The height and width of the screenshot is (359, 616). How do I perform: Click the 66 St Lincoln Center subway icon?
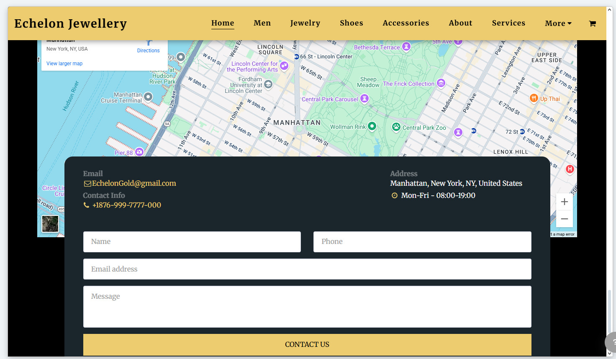[297, 56]
